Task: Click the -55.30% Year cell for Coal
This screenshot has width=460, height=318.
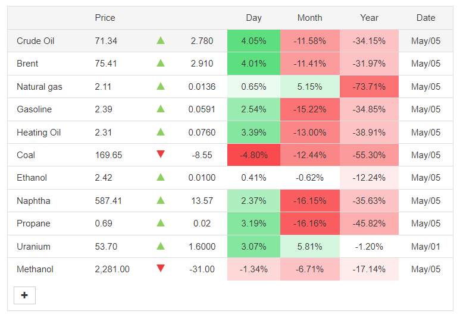Action: point(369,155)
